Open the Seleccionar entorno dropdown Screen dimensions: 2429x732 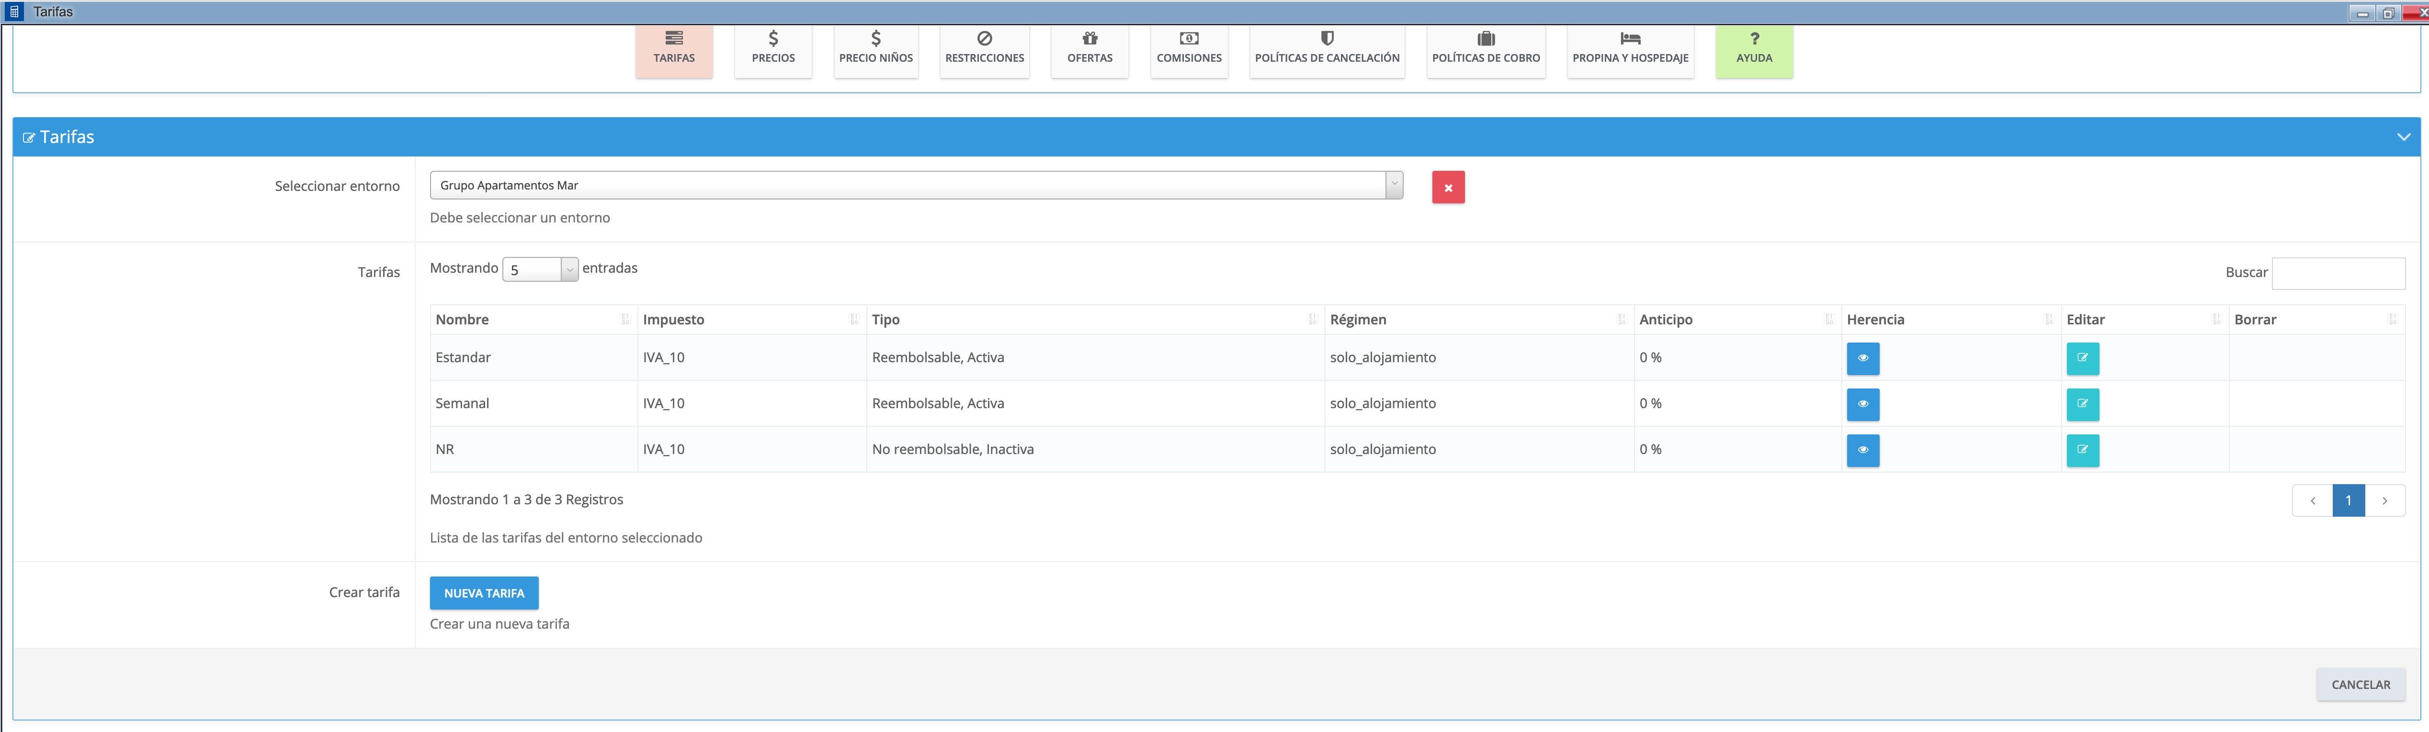tap(916, 186)
